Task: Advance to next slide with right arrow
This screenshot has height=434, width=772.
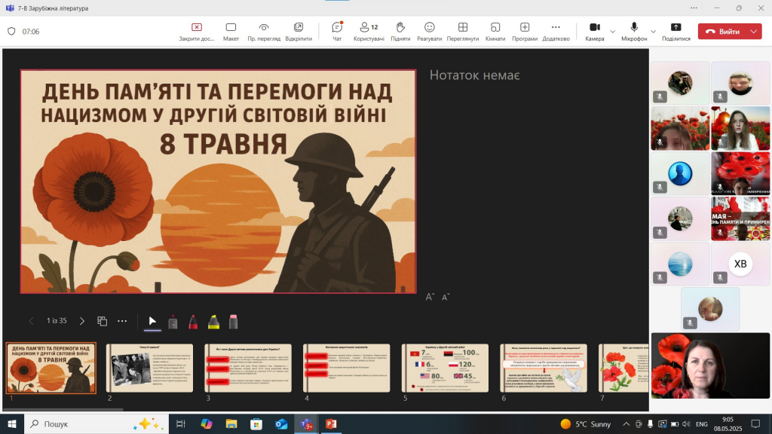Action: (82, 321)
